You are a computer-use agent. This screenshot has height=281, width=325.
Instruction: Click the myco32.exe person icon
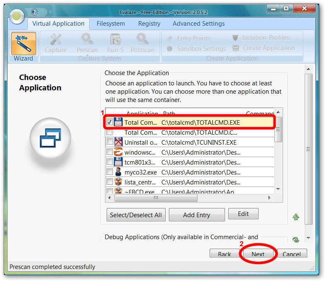click(118, 172)
